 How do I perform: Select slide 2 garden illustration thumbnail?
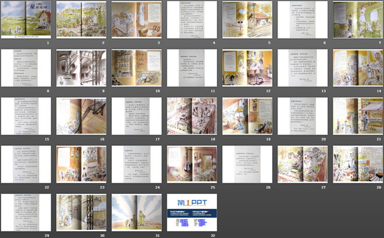coord(81,20)
